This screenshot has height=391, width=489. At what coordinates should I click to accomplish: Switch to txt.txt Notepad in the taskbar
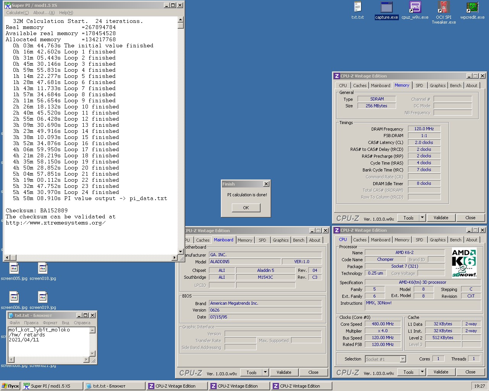tap(114, 386)
